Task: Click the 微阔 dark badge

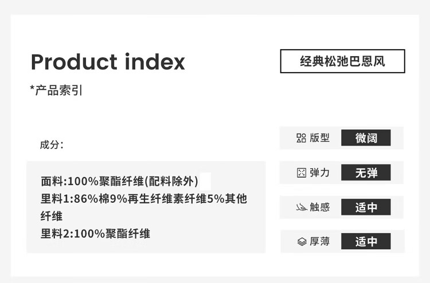Action: pyautogui.click(x=366, y=138)
